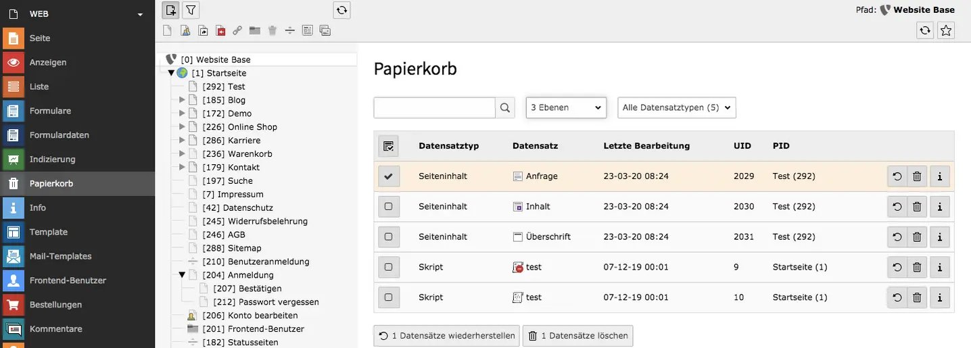Toggle the select-all records checkbox
This screenshot has height=348, width=971.
388,146
